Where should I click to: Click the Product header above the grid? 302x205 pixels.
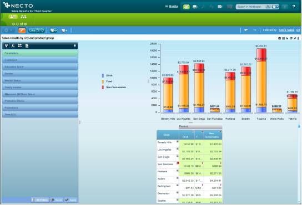click(200, 126)
